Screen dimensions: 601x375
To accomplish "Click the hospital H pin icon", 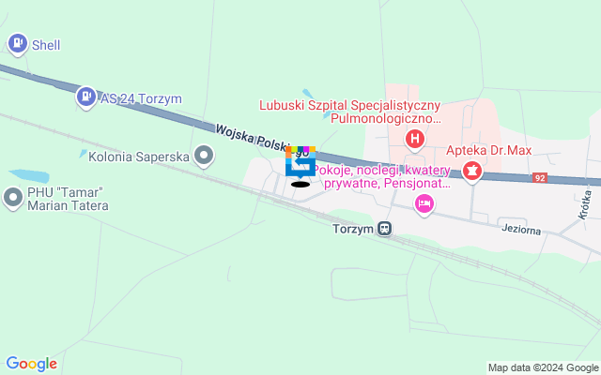I will [x=415, y=139].
